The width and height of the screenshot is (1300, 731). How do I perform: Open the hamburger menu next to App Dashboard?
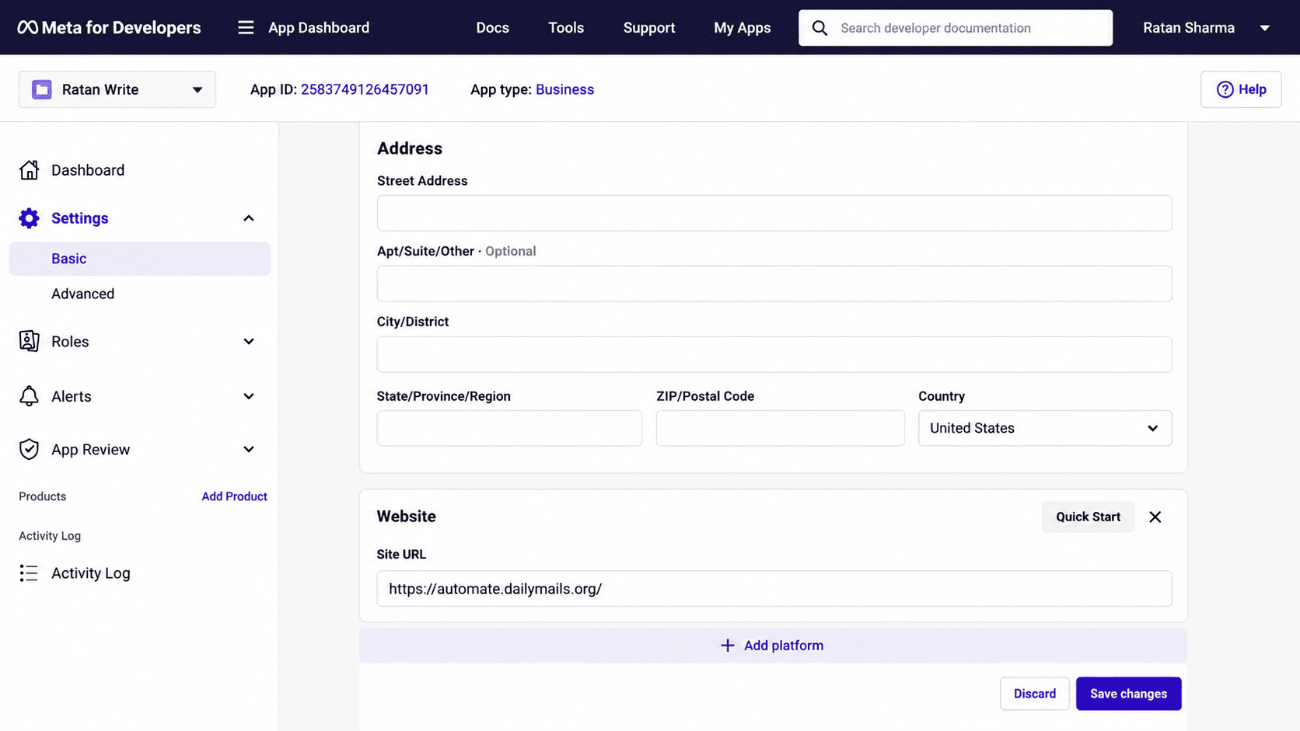246,28
